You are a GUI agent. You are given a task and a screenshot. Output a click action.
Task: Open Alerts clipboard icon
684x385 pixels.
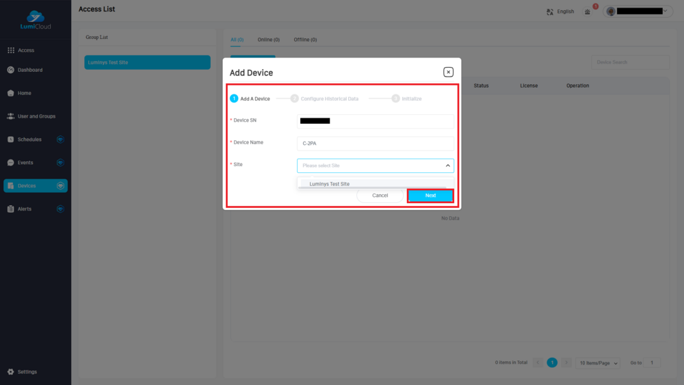point(11,209)
